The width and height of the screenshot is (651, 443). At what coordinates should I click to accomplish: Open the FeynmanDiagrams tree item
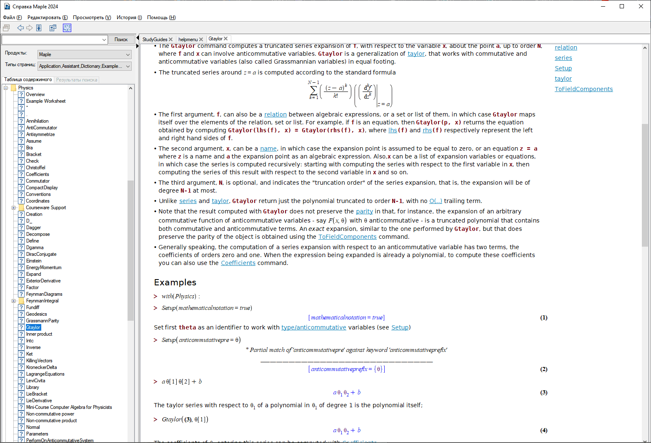tap(44, 294)
